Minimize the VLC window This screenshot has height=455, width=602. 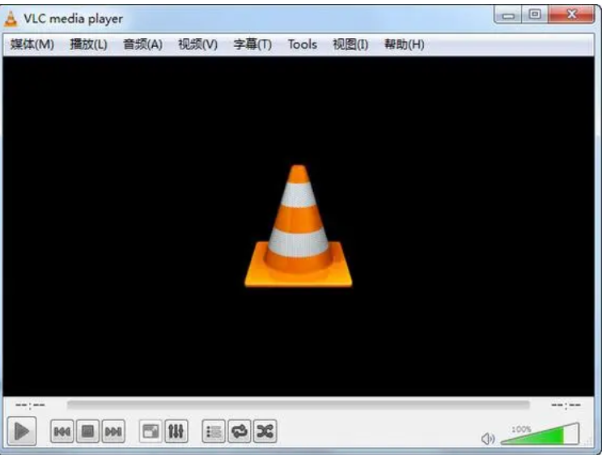point(508,15)
